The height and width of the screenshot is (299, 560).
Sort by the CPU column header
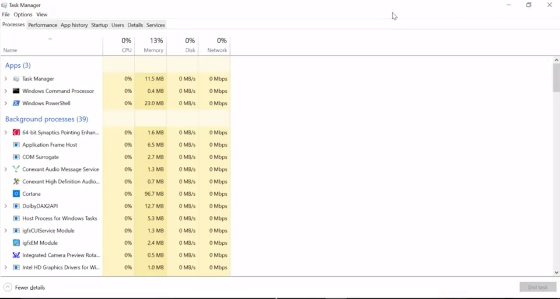tap(119, 45)
